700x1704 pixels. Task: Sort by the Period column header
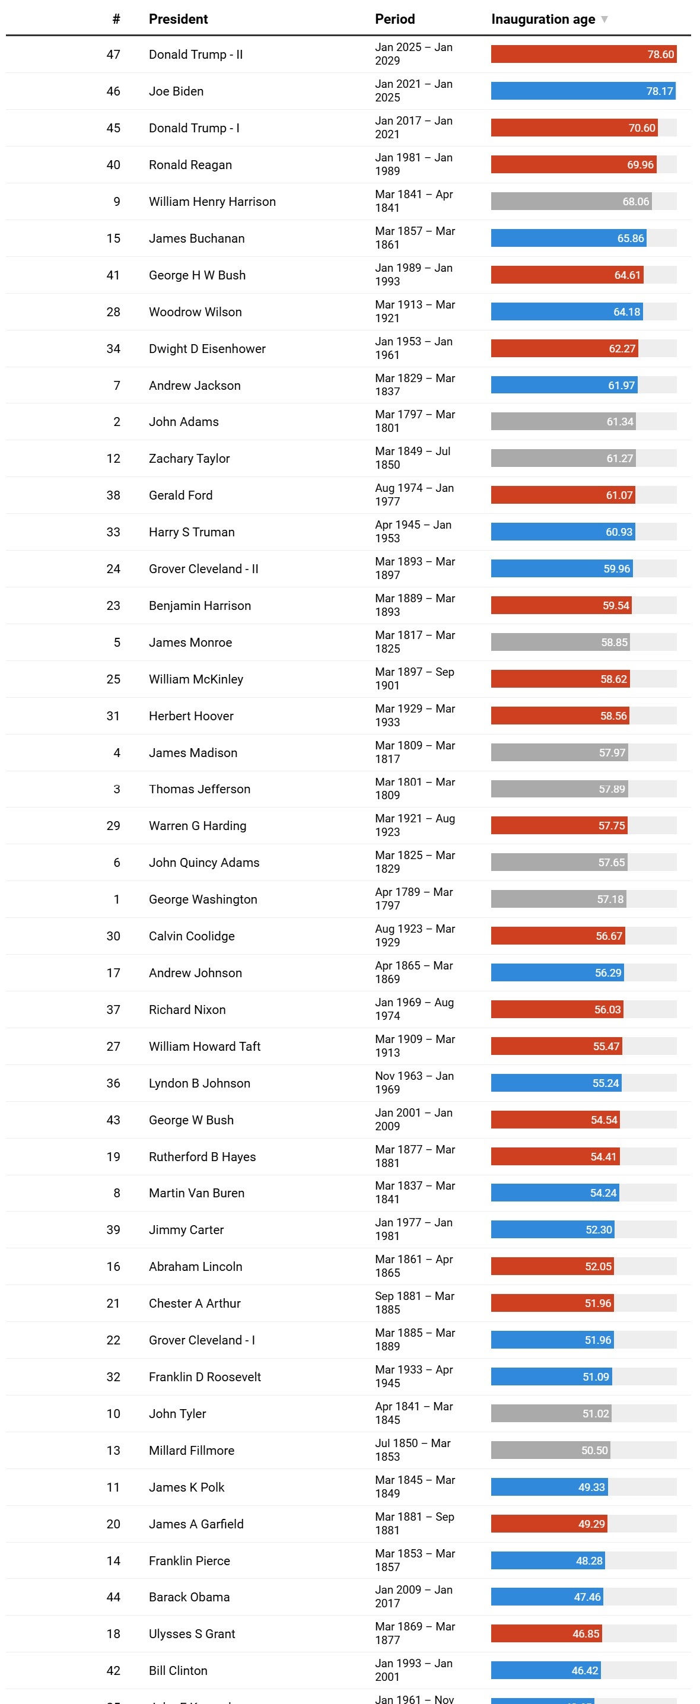394,19
